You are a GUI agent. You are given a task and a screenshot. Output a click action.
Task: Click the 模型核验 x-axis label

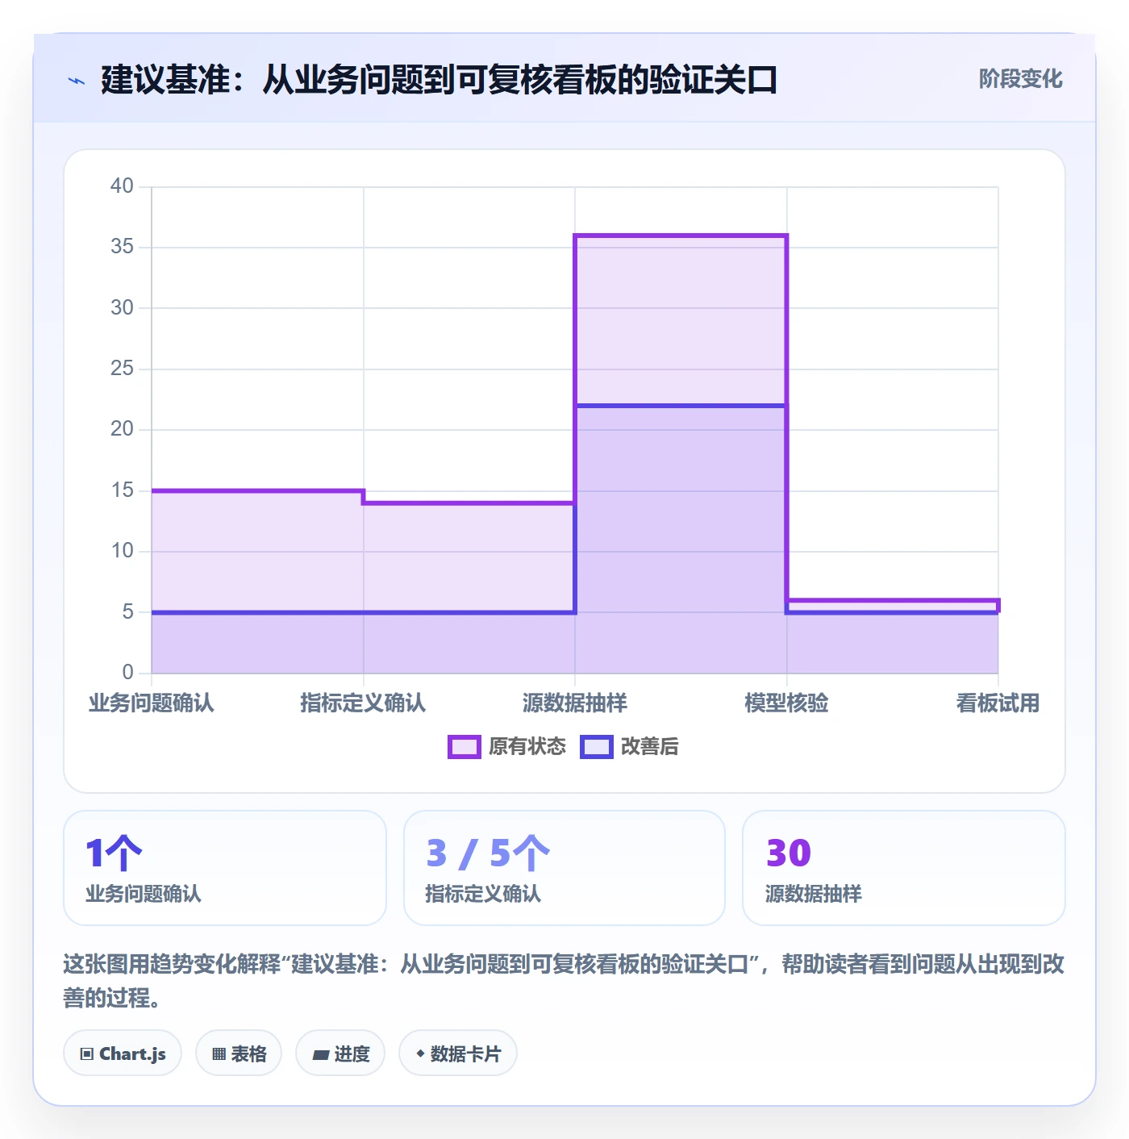click(787, 703)
